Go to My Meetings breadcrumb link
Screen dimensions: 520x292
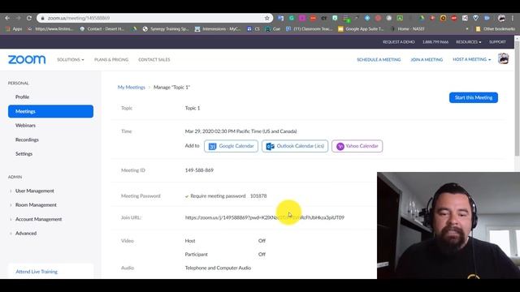point(132,88)
